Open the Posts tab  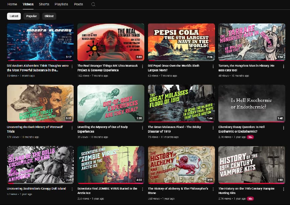coord(78,4)
